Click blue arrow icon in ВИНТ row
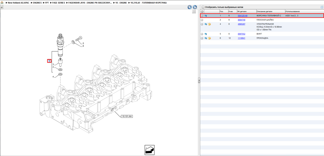Image resolution: width=324 pixels, height=156 pixels. (x=206, y=34)
